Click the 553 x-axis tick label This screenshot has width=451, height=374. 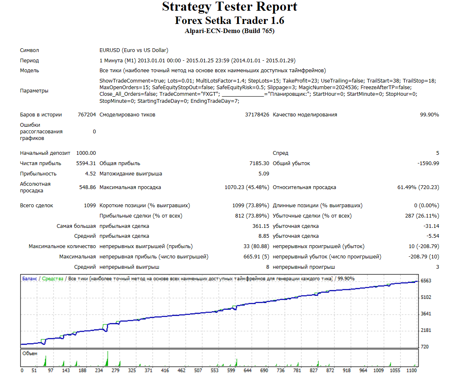pos(215,370)
